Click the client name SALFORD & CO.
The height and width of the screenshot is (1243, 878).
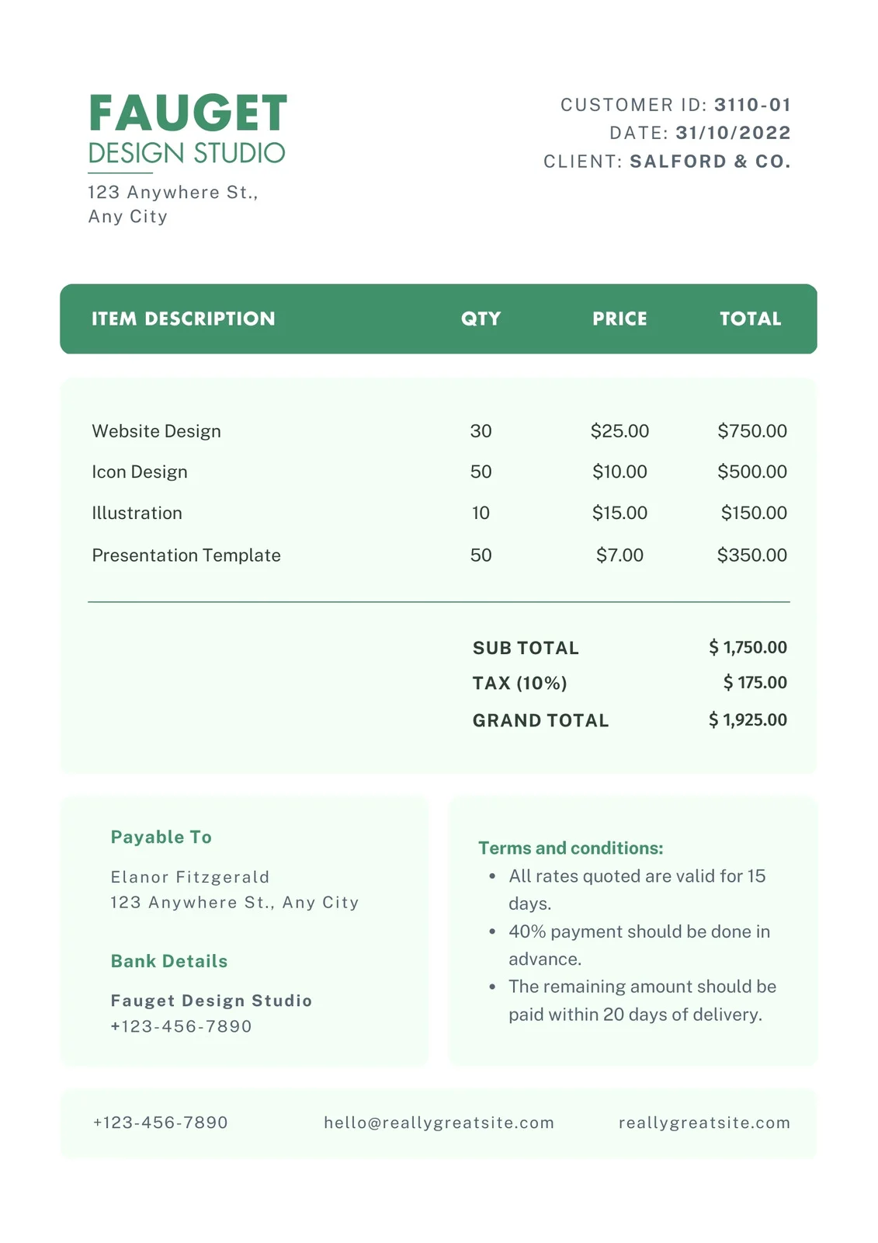pyautogui.click(x=710, y=162)
